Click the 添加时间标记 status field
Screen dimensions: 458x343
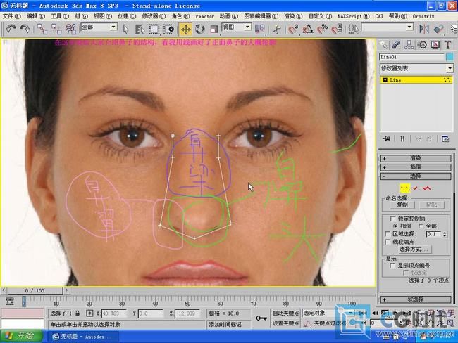click(229, 324)
